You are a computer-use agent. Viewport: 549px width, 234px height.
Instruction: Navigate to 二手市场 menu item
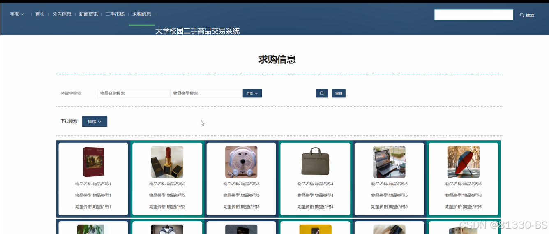(x=115, y=14)
